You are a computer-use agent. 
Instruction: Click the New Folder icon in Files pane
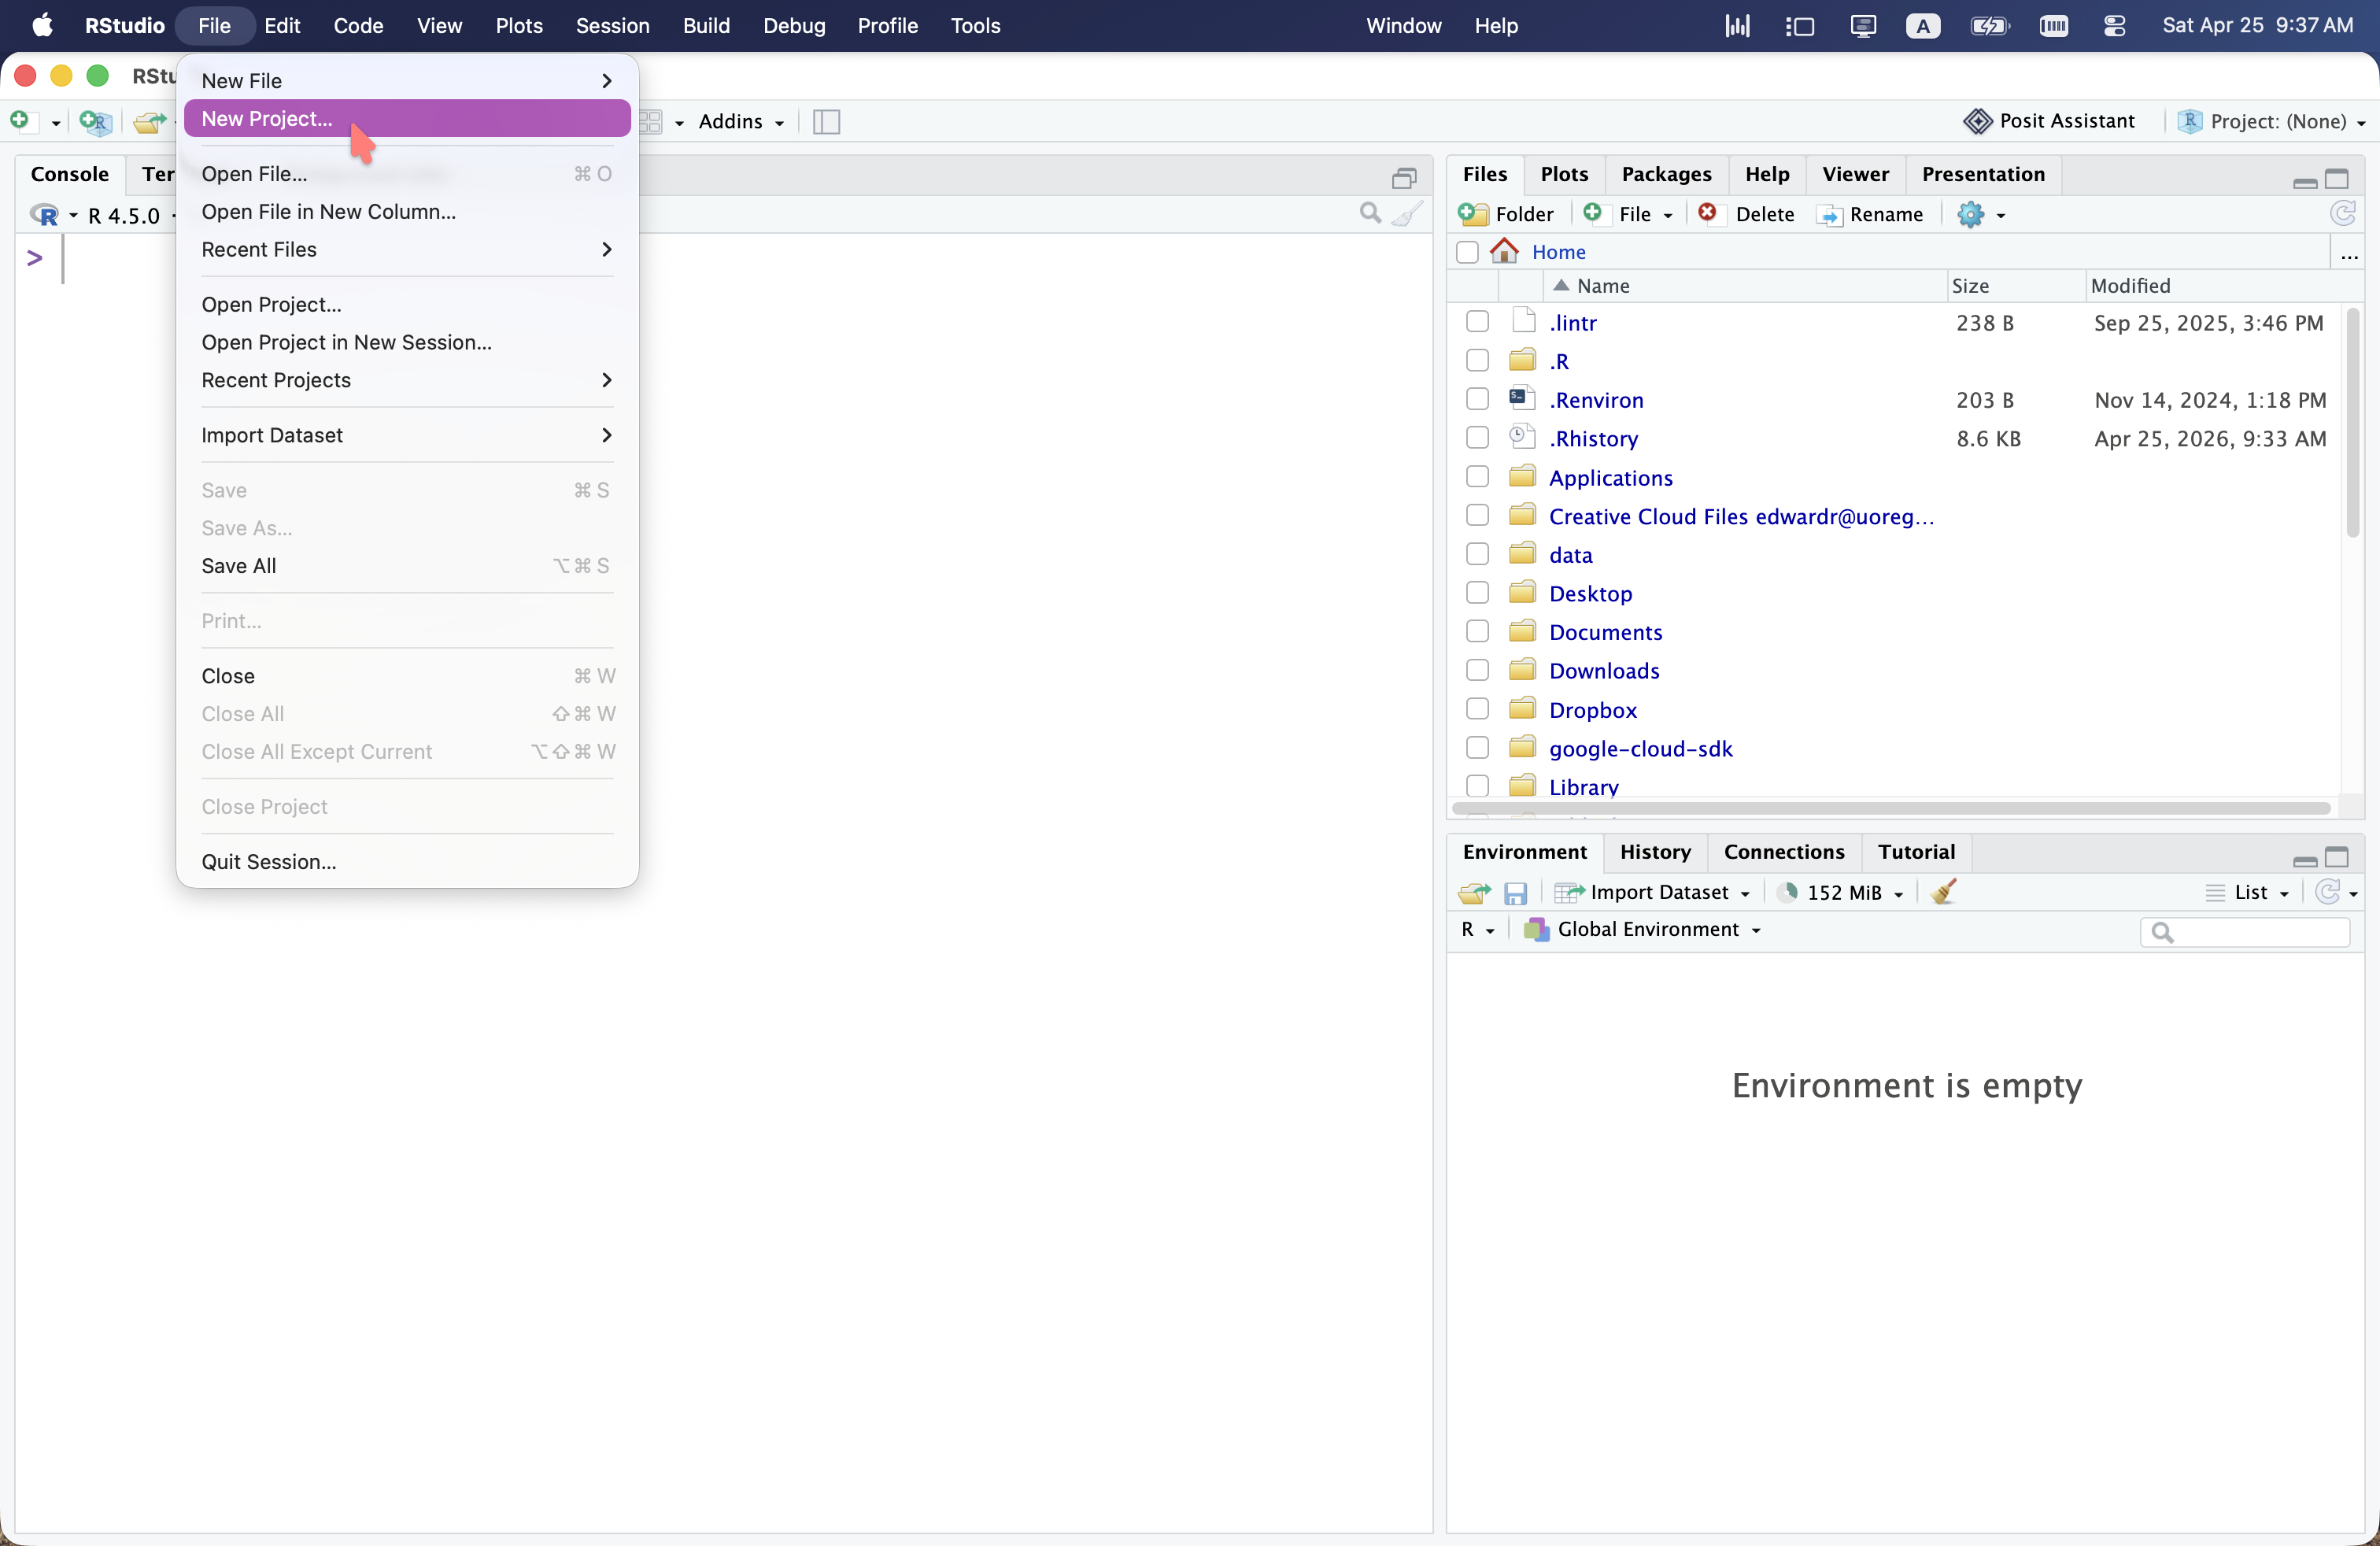click(x=1473, y=214)
